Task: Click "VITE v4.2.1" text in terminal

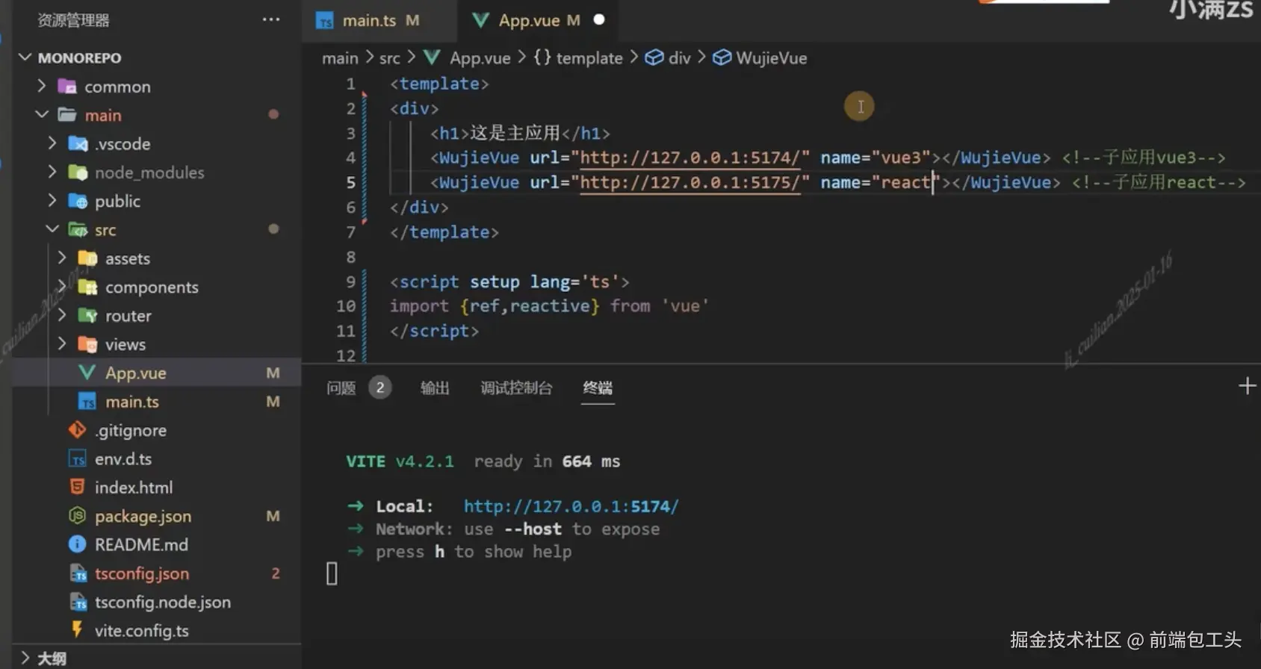Action: click(x=400, y=461)
